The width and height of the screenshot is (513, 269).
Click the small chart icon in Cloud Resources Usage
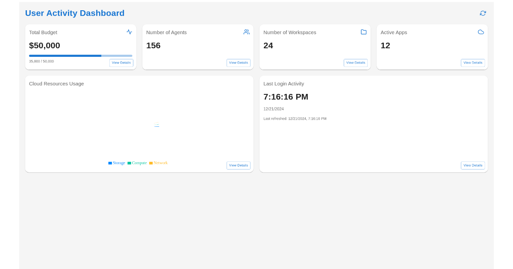tap(156, 125)
